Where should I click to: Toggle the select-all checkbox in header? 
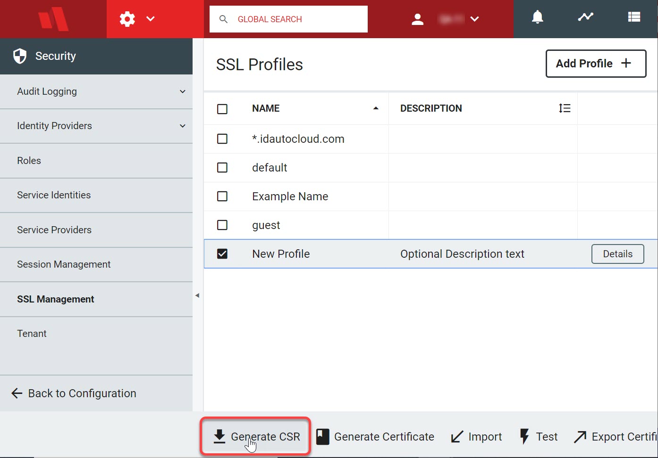[222, 109]
